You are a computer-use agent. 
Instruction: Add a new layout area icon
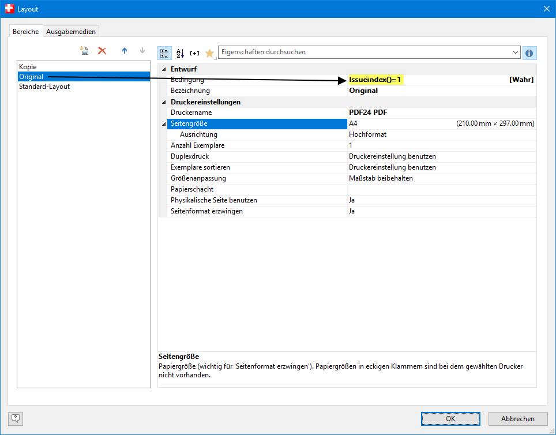coord(84,51)
